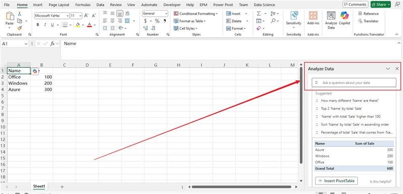The image size is (403, 194).
Task: Click the Name Box showing A1
Action: click(15, 44)
